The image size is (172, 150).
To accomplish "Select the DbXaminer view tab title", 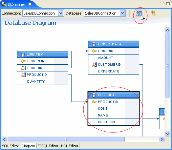I will (17, 4).
